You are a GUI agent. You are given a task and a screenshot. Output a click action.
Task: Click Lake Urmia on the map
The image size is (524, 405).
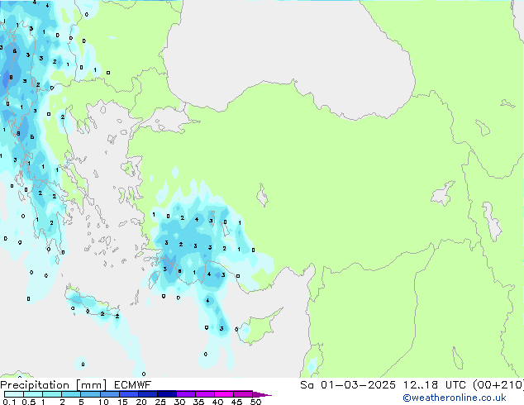click(492, 221)
